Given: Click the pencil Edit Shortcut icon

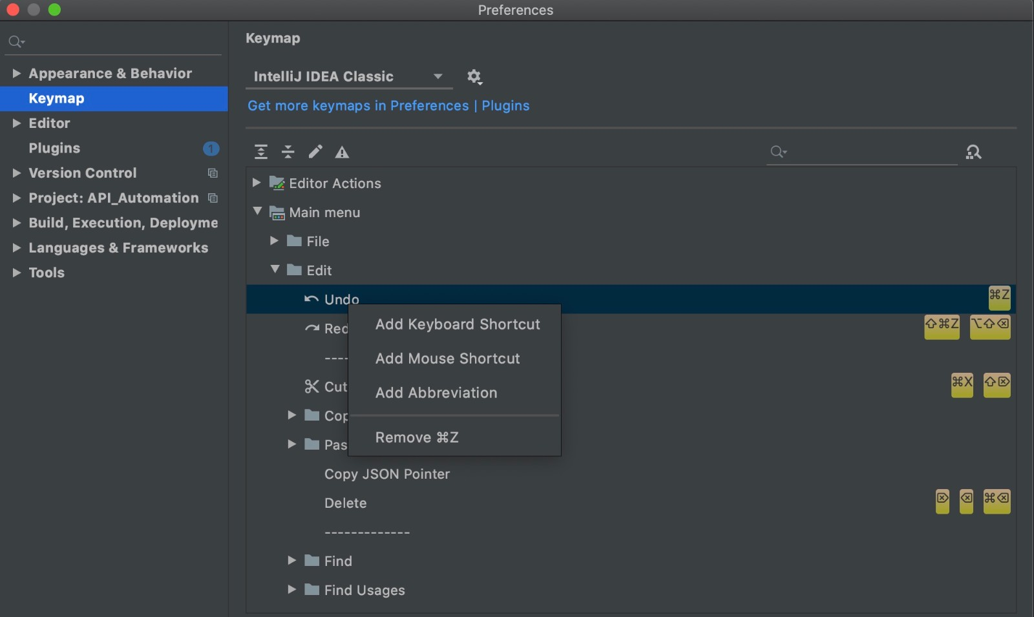Looking at the screenshot, I should [315, 152].
